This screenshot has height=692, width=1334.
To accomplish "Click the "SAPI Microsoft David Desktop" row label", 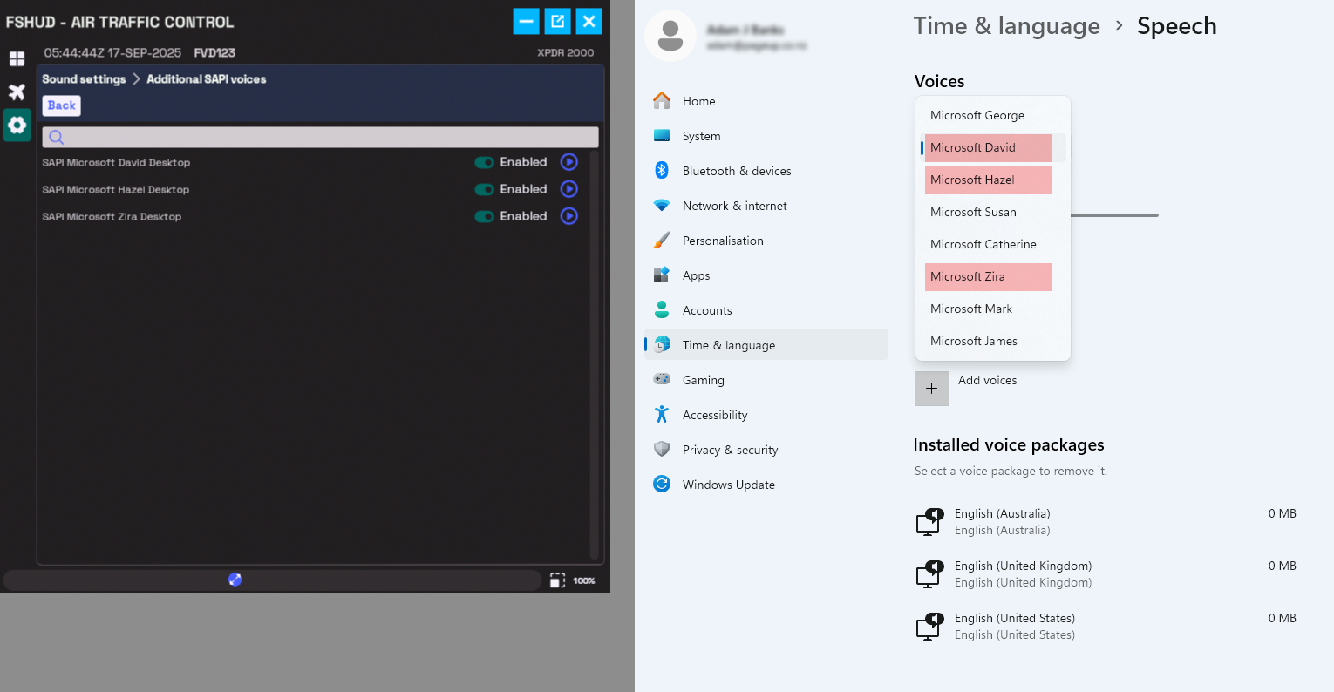I will (x=116, y=163).
